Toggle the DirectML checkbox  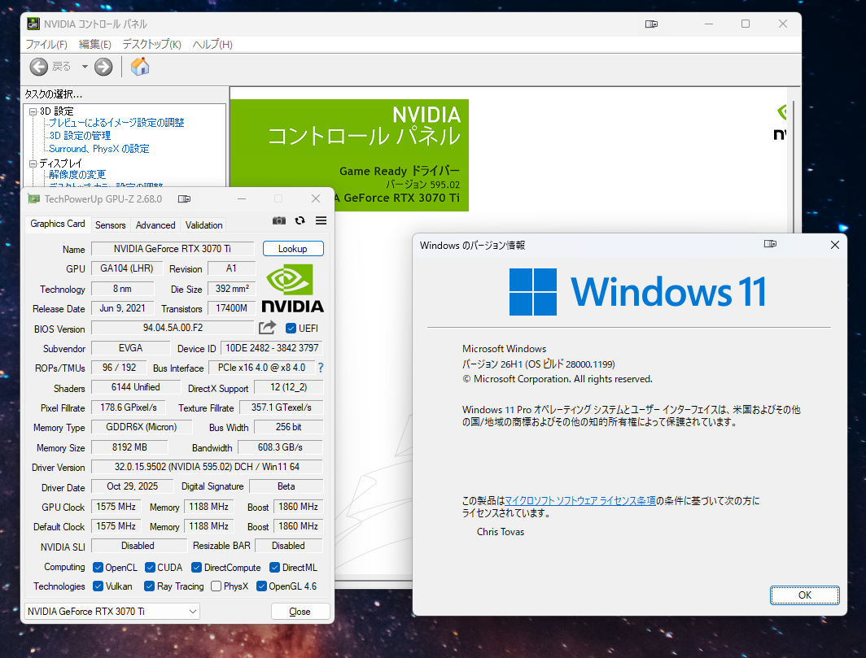274,568
